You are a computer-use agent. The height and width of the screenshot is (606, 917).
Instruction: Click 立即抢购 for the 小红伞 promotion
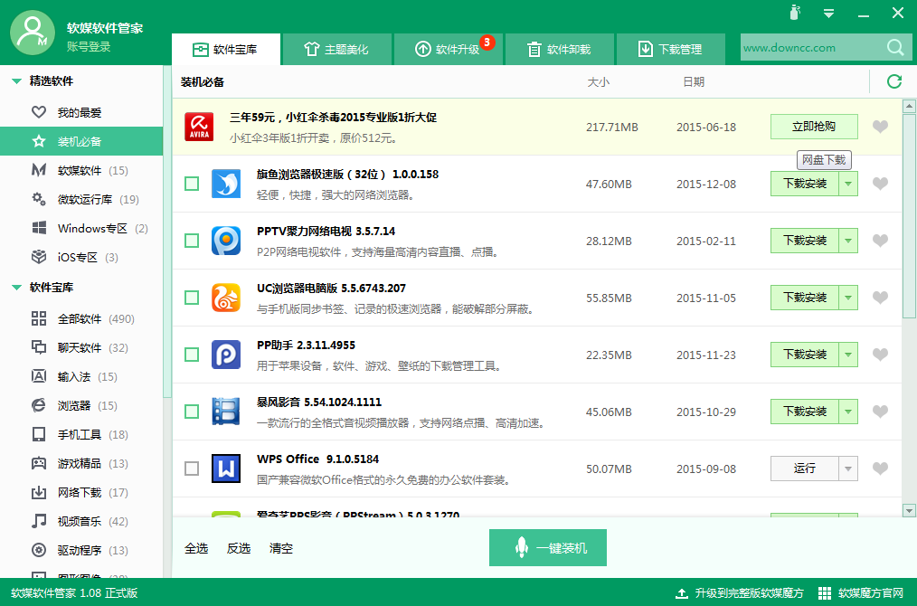[813, 127]
